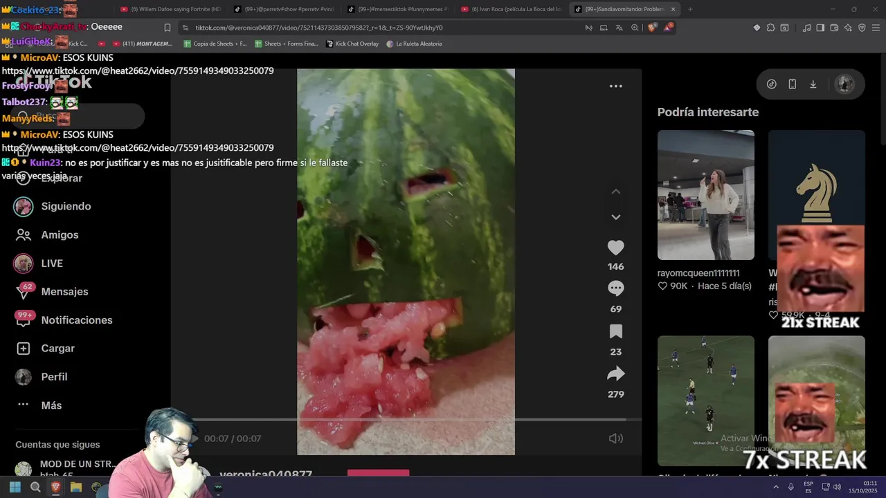Open La Ruleta Aleatoria bookmark
This screenshot has height=498, width=886.
(x=414, y=44)
